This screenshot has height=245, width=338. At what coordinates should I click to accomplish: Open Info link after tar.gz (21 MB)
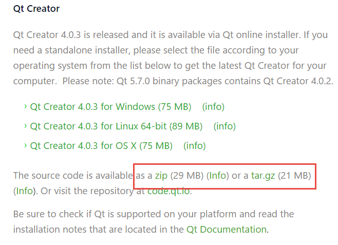click(x=25, y=191)
